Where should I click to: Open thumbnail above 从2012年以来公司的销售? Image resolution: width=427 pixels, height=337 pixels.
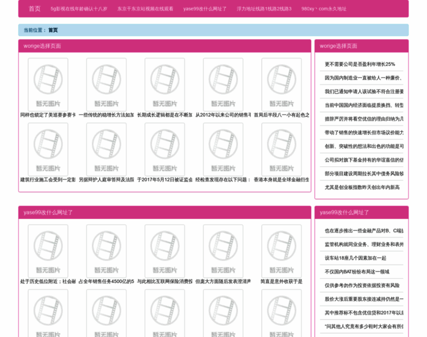point(223,84)
